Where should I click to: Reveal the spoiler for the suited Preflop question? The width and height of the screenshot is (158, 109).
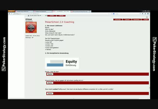click(x=50, y=93)
